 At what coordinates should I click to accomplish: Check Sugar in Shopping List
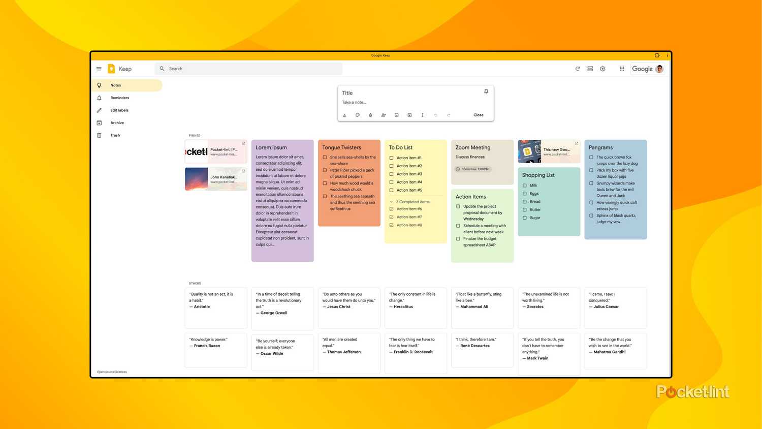pos(525,218)
